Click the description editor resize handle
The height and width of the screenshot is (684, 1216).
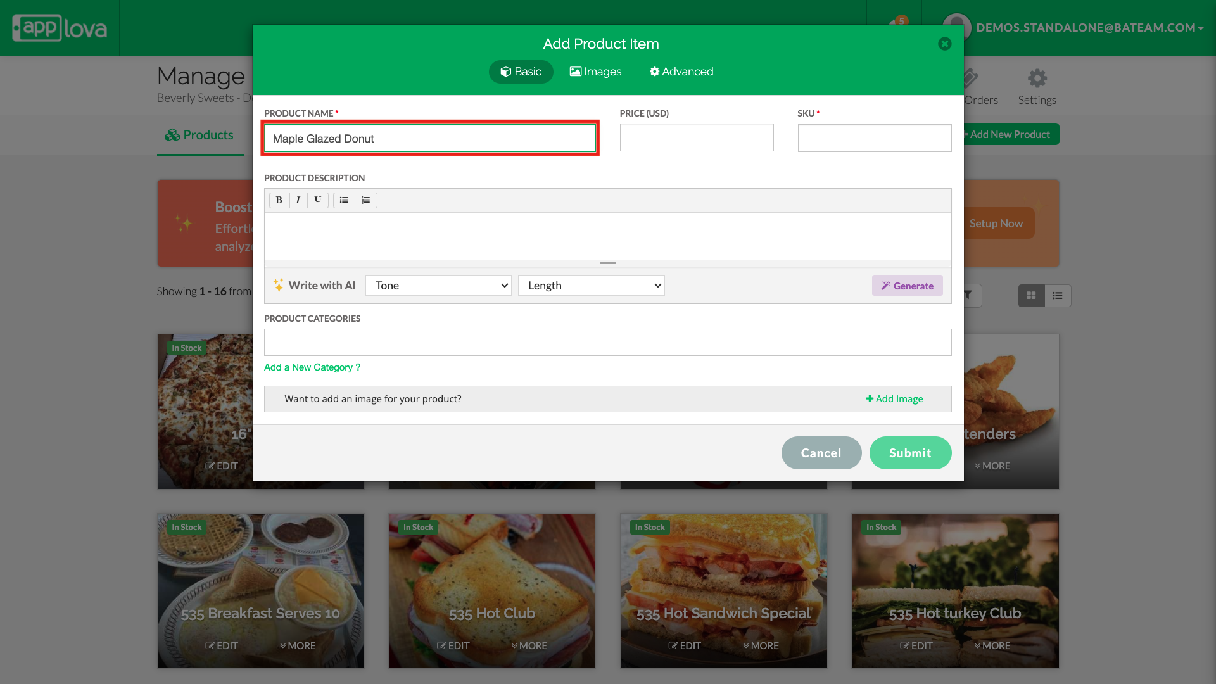pos(608,263)
